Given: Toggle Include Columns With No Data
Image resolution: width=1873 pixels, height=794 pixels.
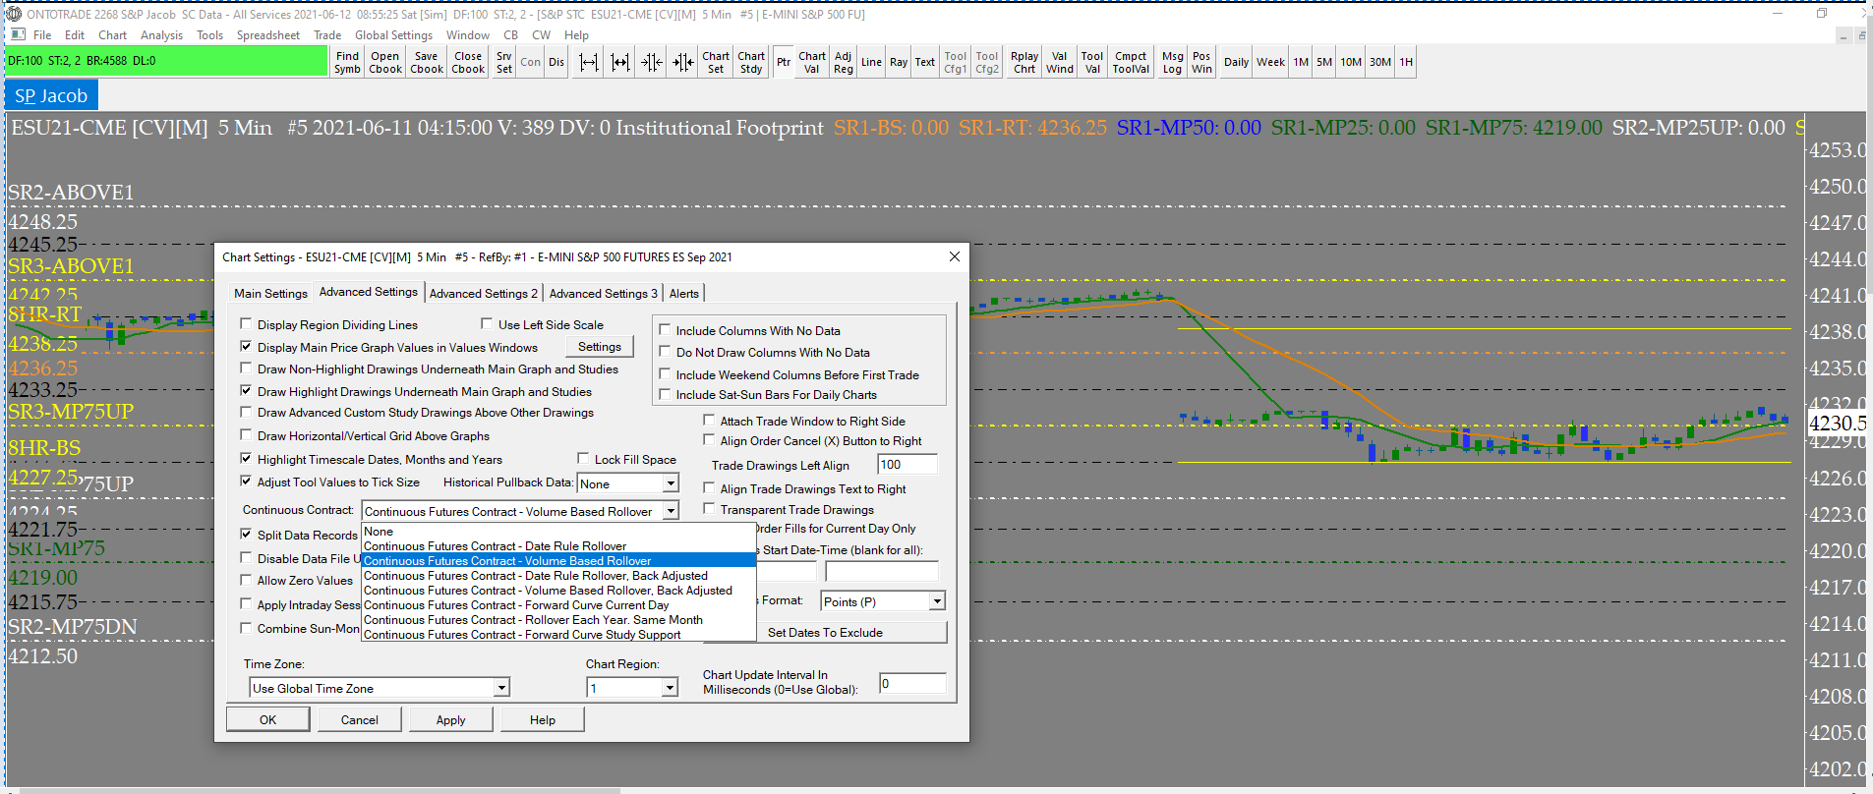Looking at the screenshot, I should pyautogui.click(x=666, y=330).
